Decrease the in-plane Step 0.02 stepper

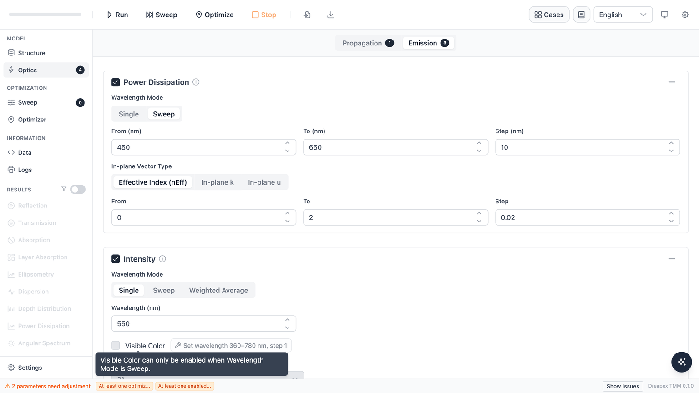tap(671, 221)
